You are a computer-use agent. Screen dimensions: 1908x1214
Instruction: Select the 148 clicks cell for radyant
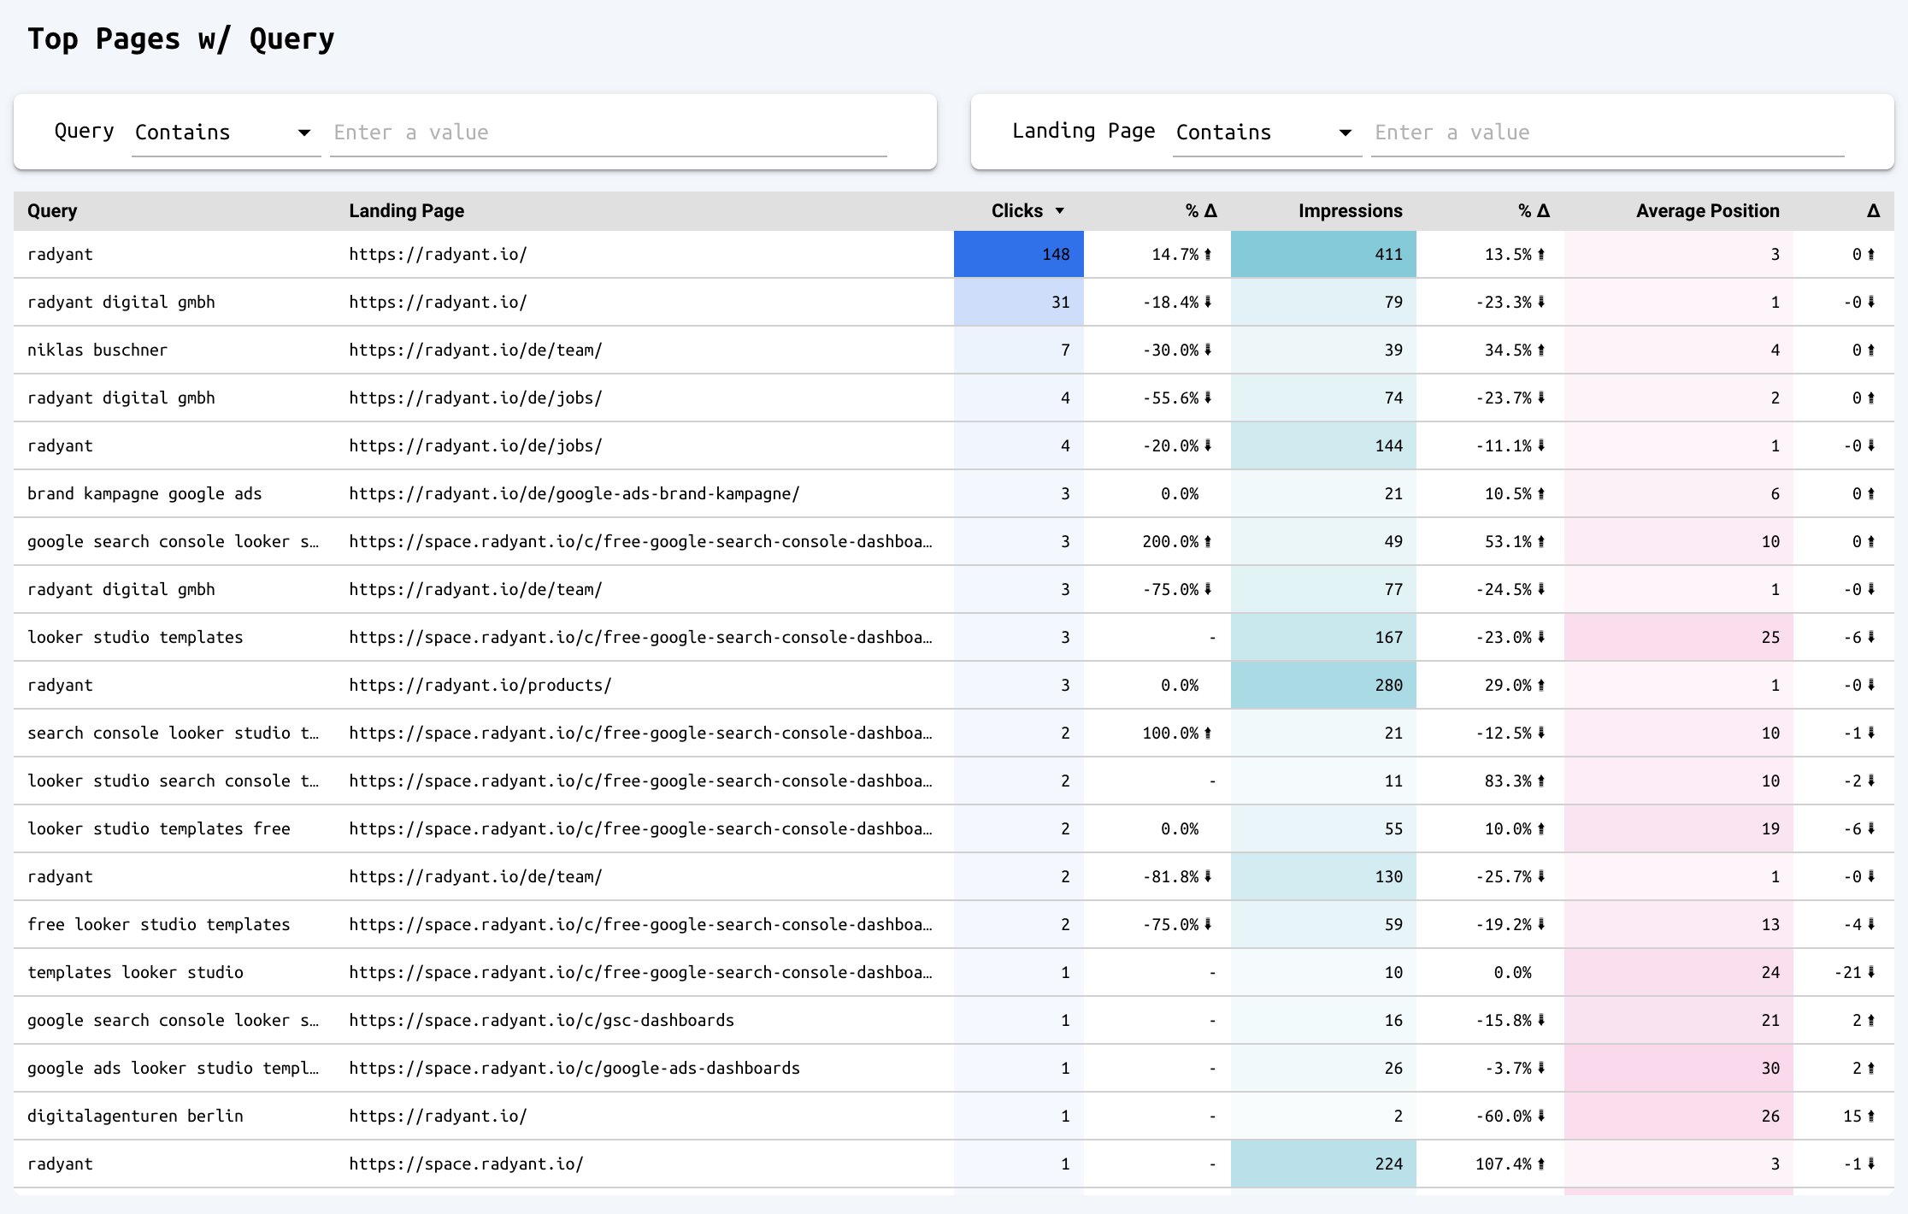point(1019,254)
